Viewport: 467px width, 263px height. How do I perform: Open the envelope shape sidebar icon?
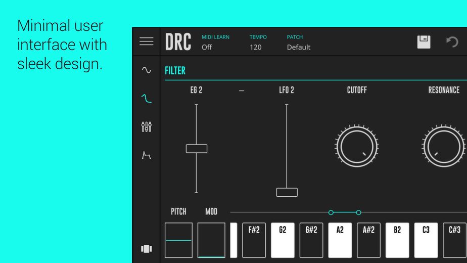click(146, 155)
